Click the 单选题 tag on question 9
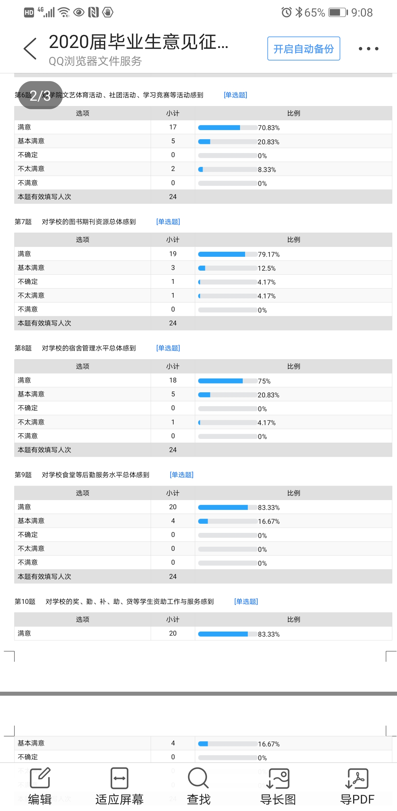This screenshot has width=397, height=811. pos(182,475)
